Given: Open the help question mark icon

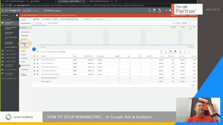Looking at the screenshot, I should click(170, 10).
